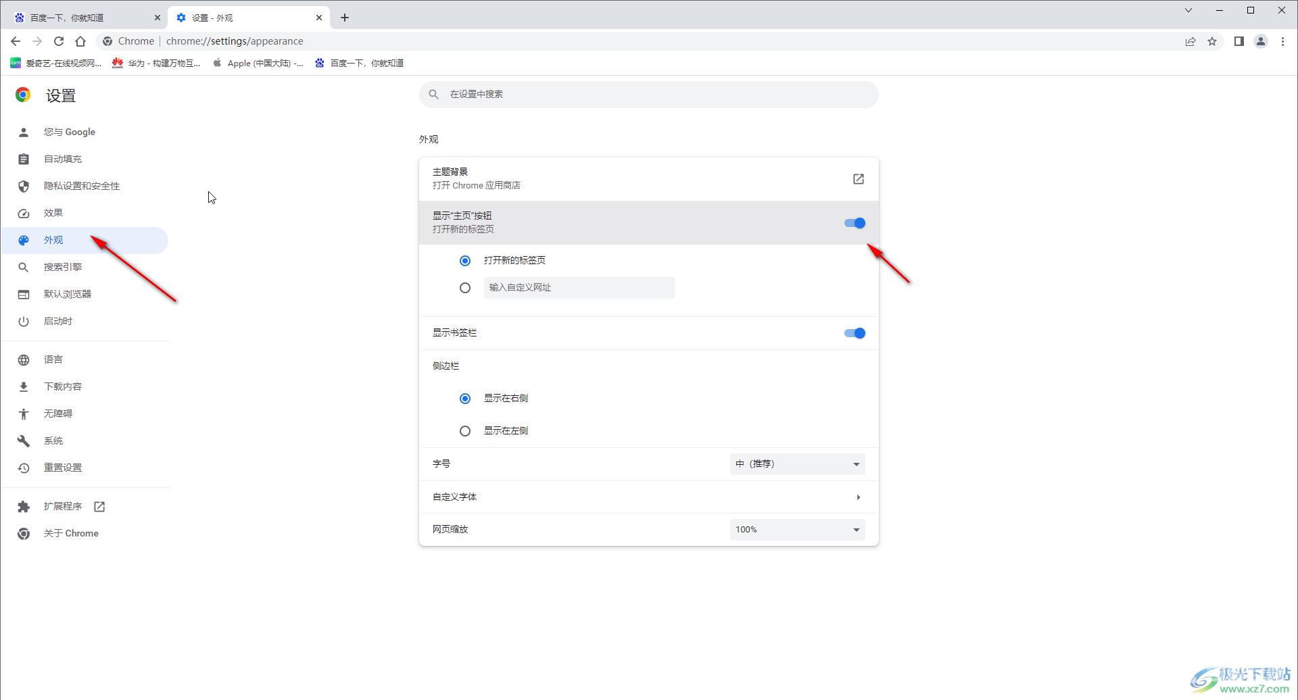Click the back navigation arrow
The image size is (1298, 700).
click(x=16, y=41)
